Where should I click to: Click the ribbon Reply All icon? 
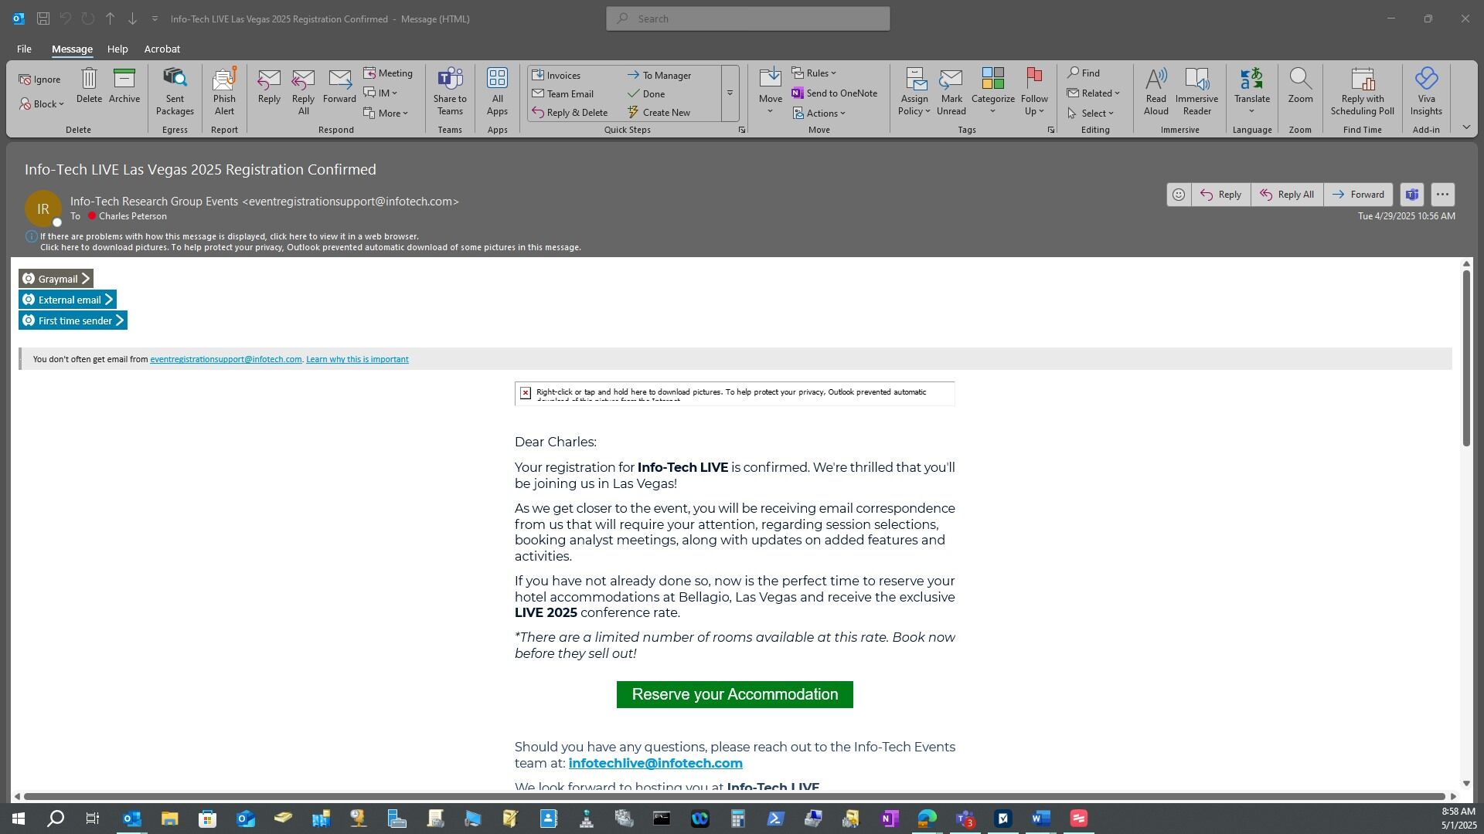pos(303,92)
